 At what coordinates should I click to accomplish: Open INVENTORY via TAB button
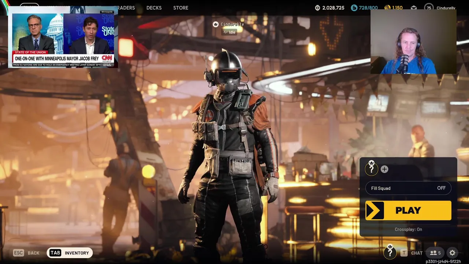point(70,253)
